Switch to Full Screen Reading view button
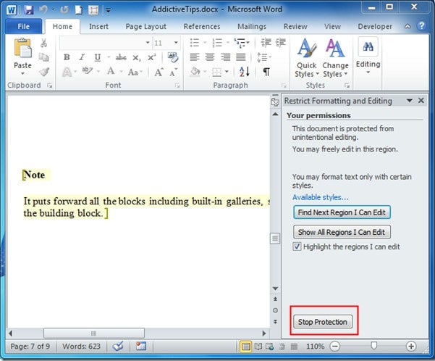 click(260, 347)
